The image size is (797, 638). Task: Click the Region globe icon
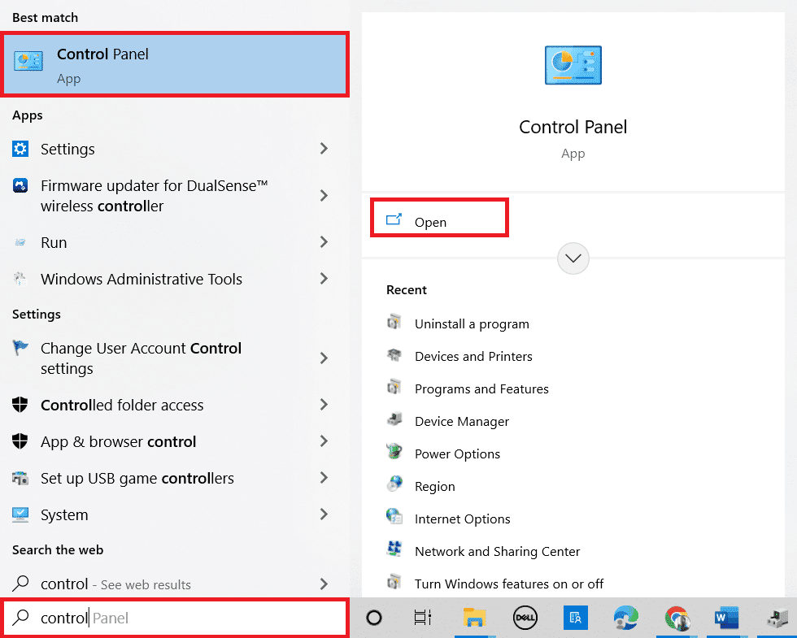394,484
